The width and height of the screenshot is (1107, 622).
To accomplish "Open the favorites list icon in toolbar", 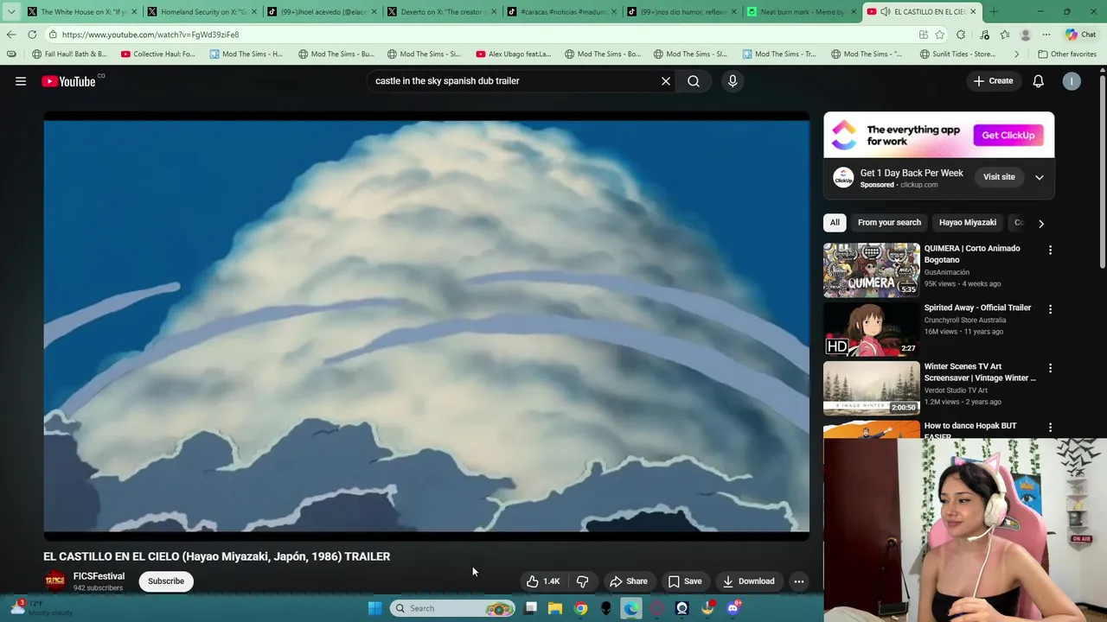I will [x=1005, y=35].
